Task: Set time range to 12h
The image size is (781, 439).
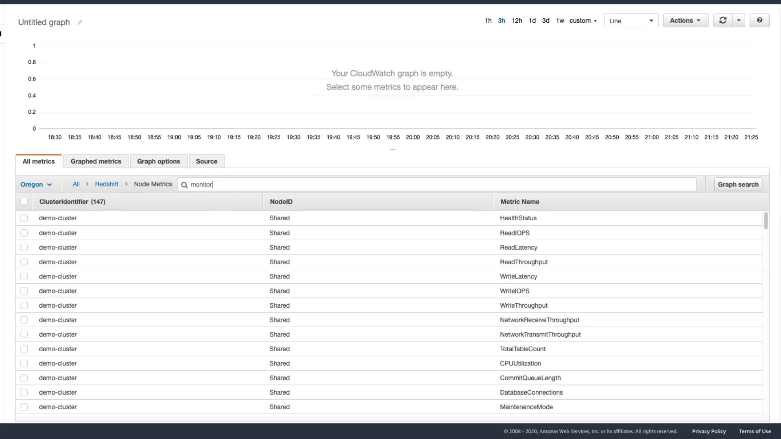Action: point(517,21)
